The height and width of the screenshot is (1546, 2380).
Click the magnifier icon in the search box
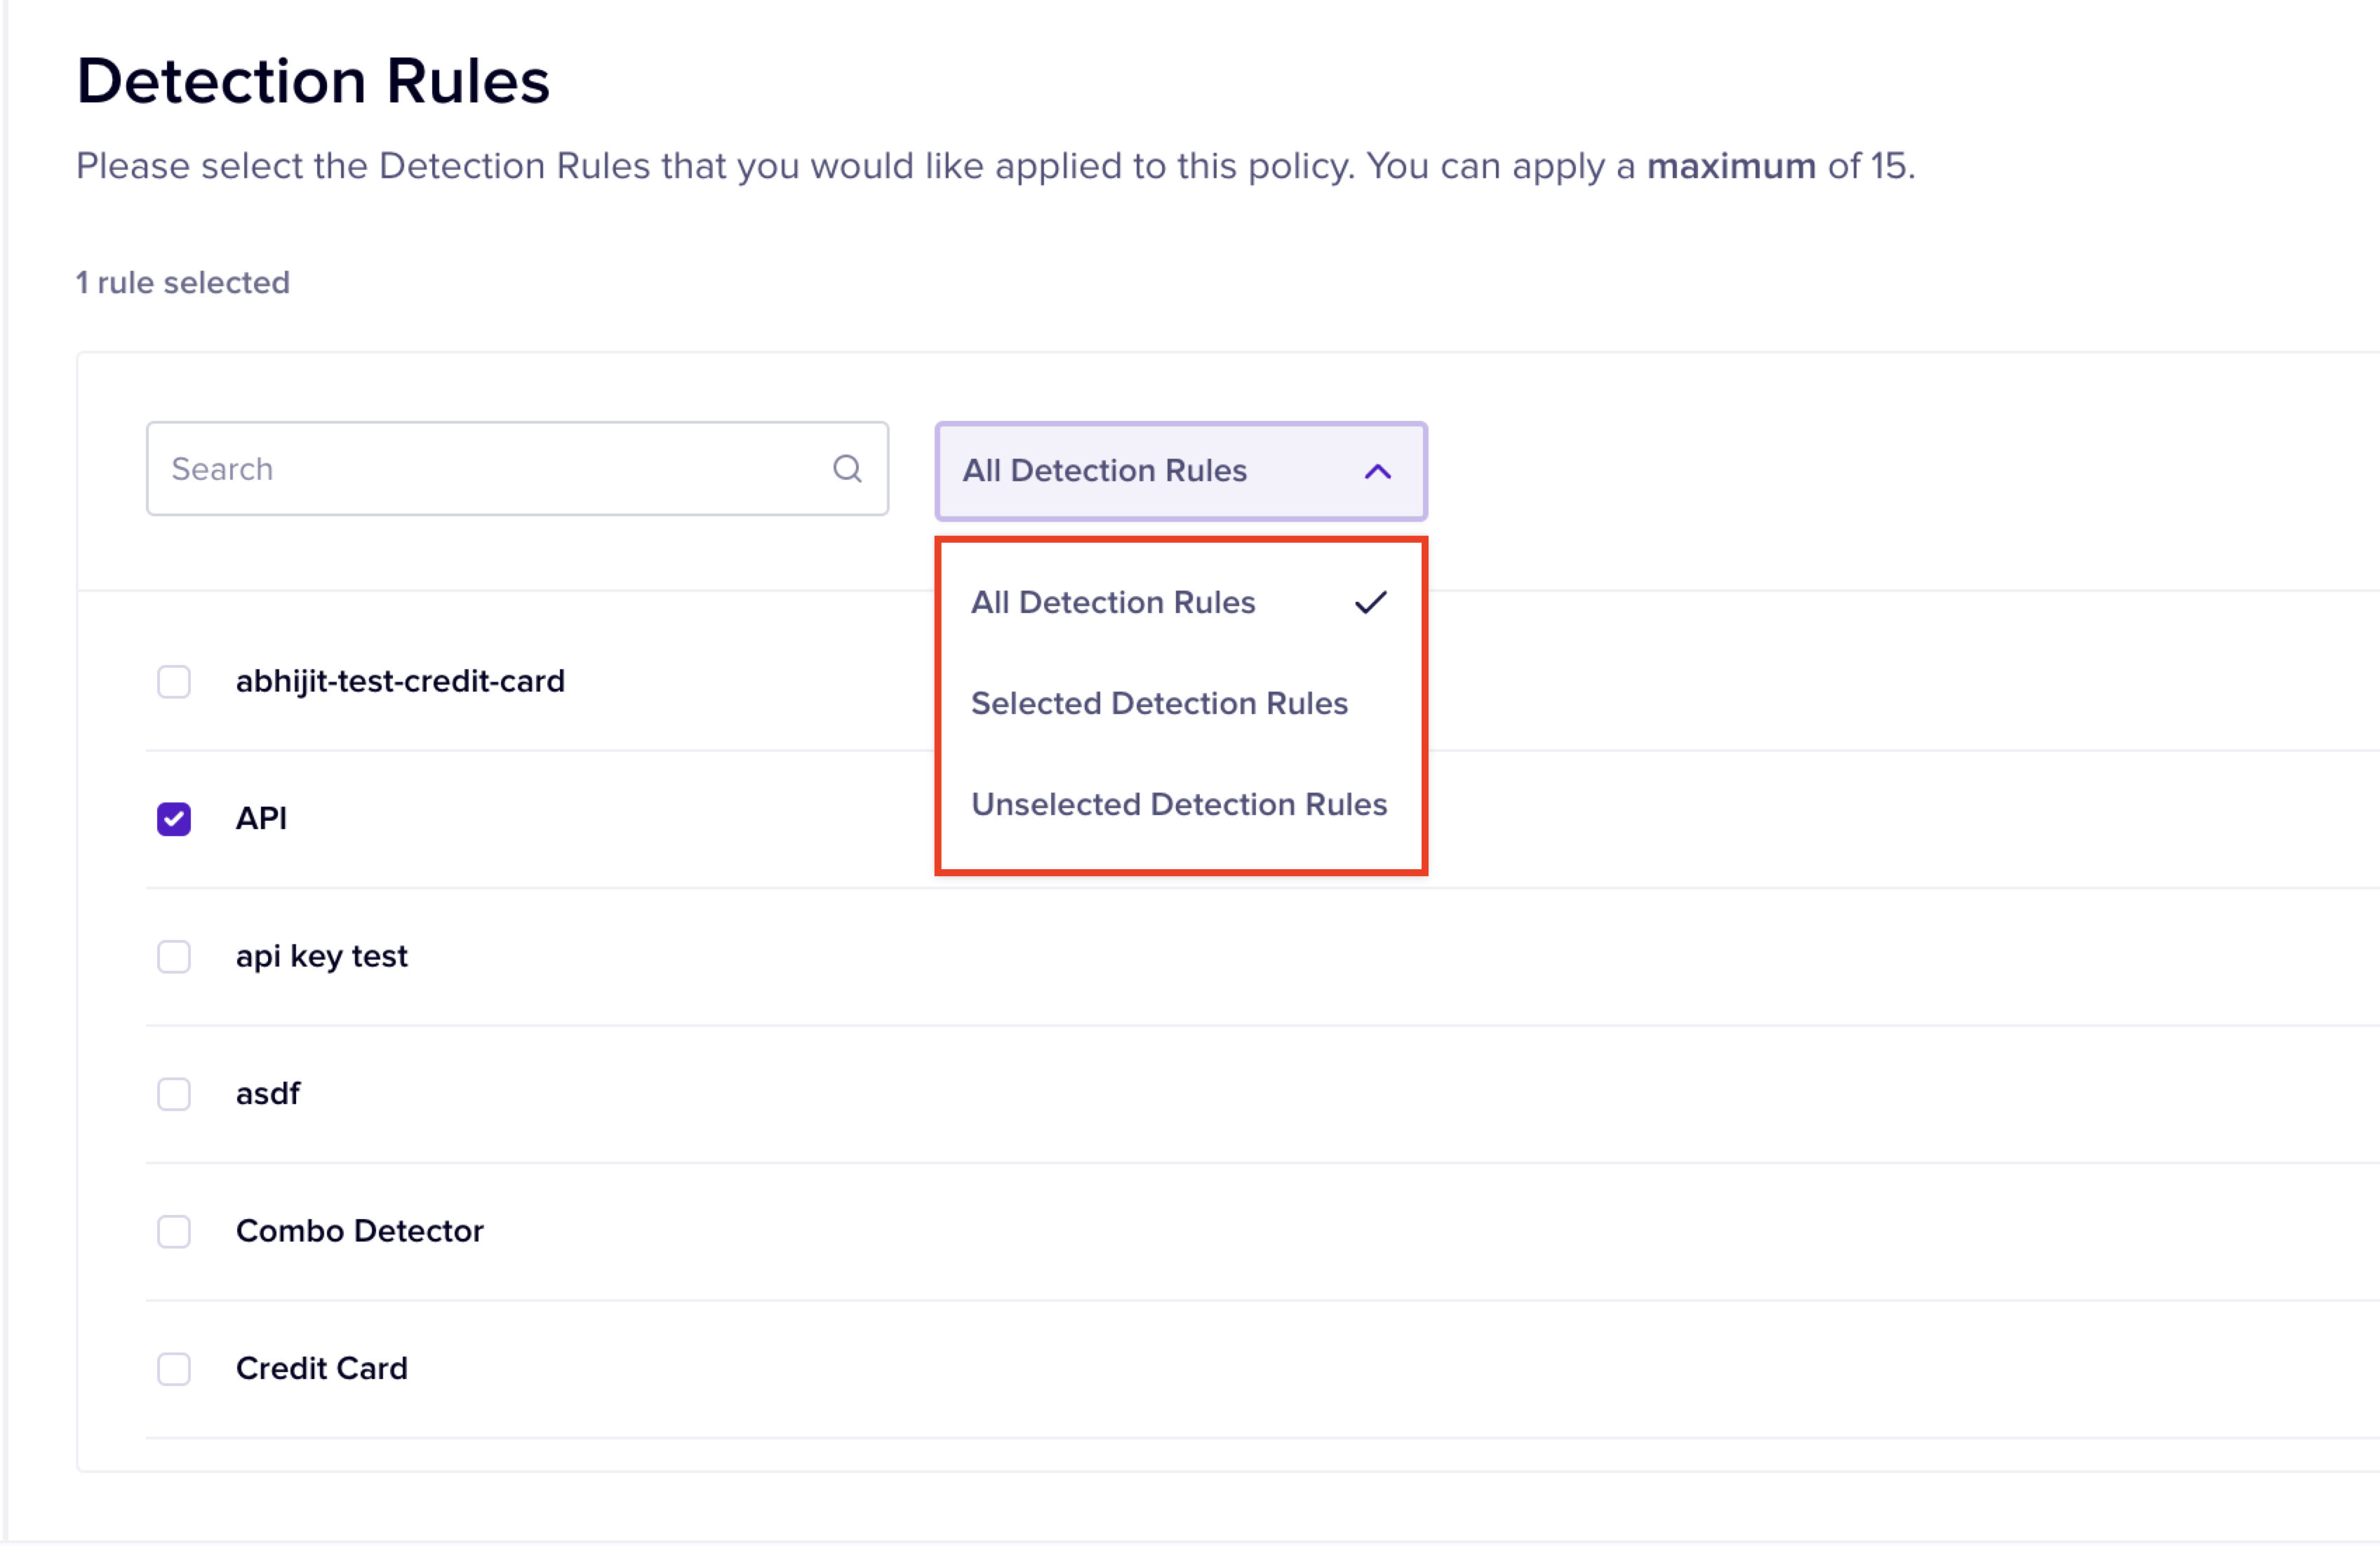[847, 469]
